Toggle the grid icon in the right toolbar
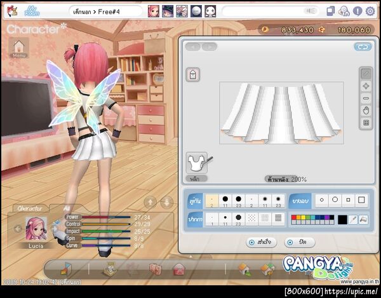381x298 pixels. click(366, 123)
